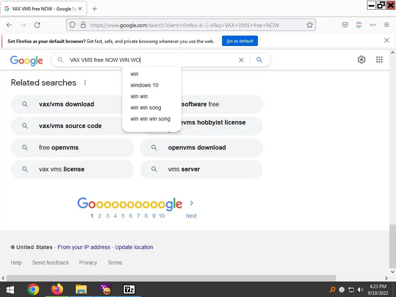Go to results page 4
The width and height of the screenshot is (396, 297).
pyautogui.click(x=115, y=216)
